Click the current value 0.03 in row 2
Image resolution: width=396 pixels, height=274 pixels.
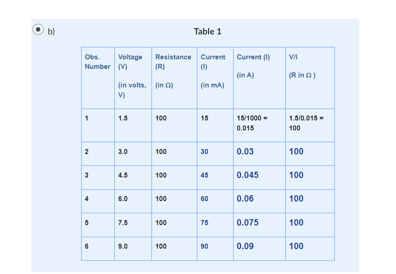point(244,151)
